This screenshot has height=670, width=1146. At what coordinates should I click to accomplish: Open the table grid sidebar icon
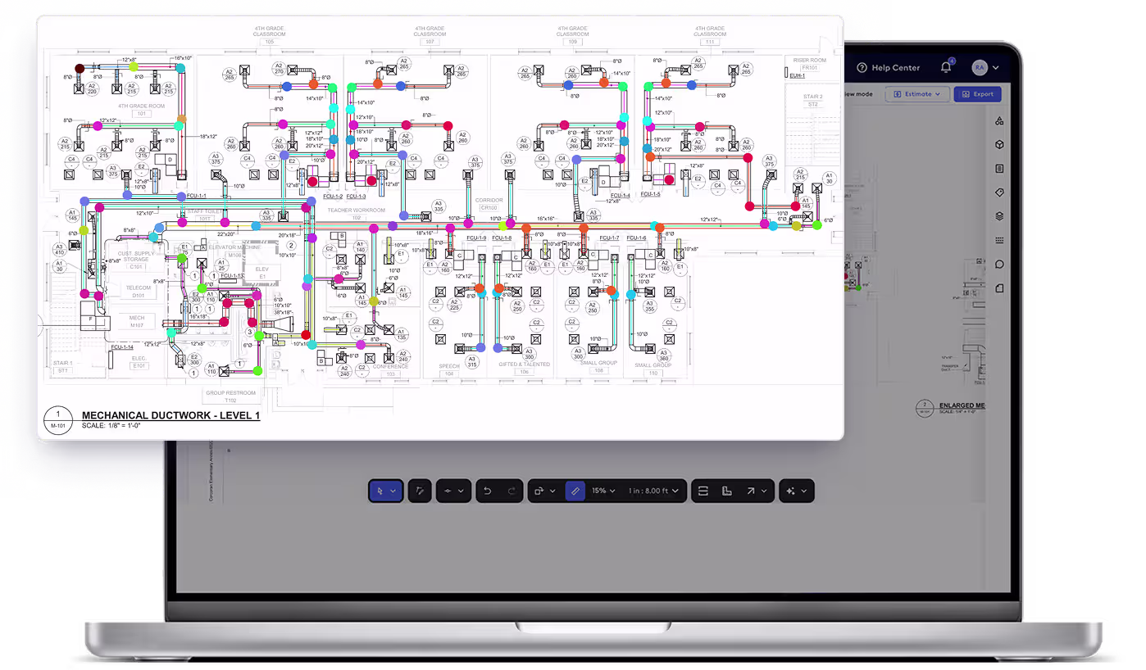point(999,241)
